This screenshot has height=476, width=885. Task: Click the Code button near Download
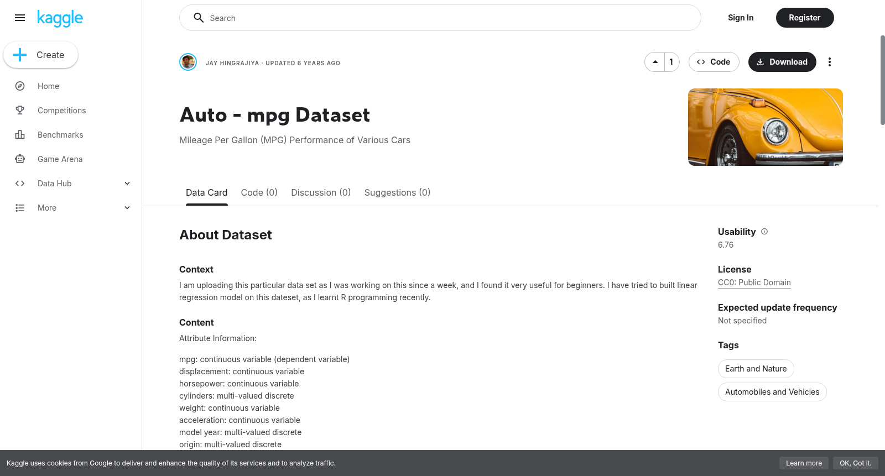[x=714, y=62]
